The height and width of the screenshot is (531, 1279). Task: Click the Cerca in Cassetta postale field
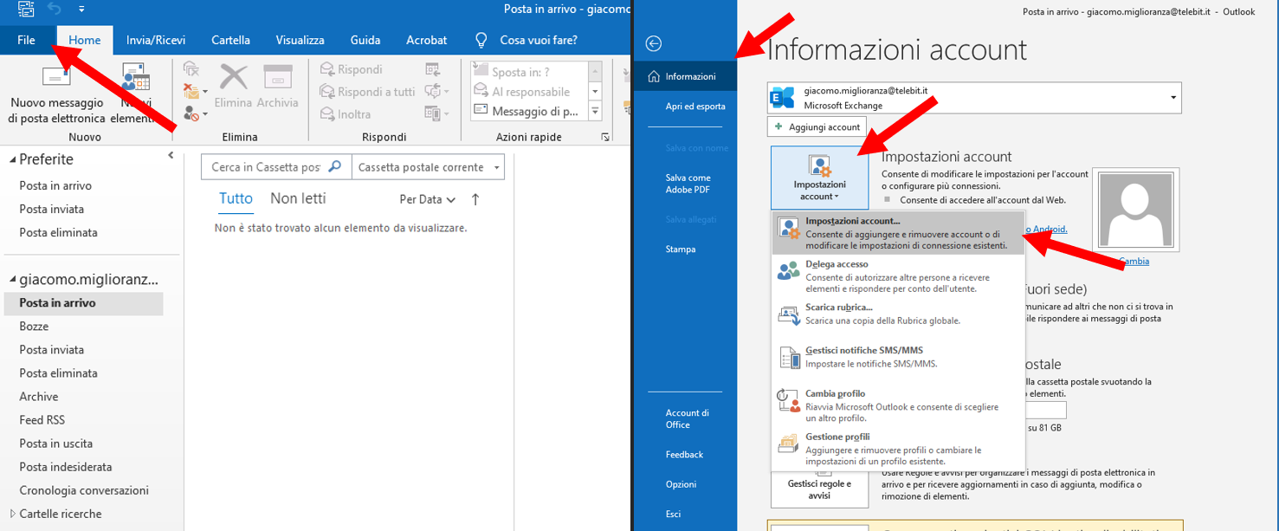[x=265, y=167]
